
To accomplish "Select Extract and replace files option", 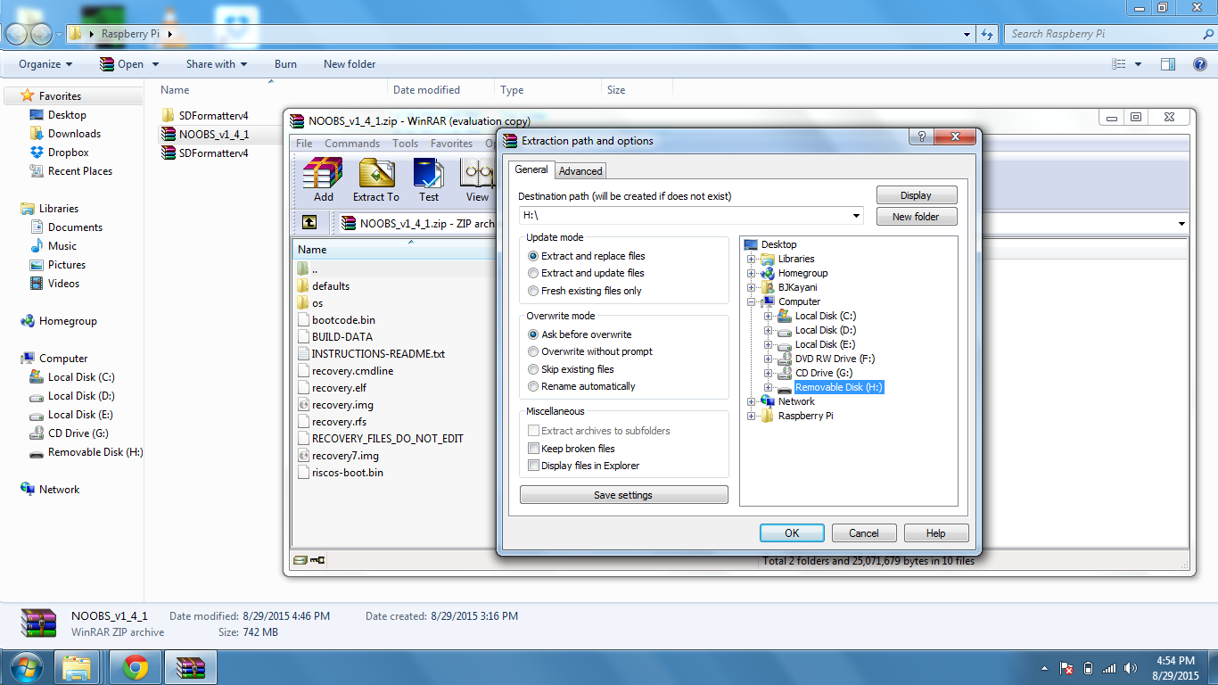I will pyautogui.click(x=587, y=256).
